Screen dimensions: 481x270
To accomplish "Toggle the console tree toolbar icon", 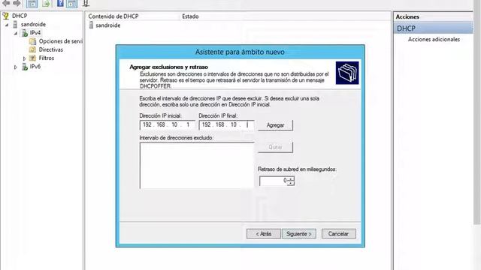I will tap(32, 4).
